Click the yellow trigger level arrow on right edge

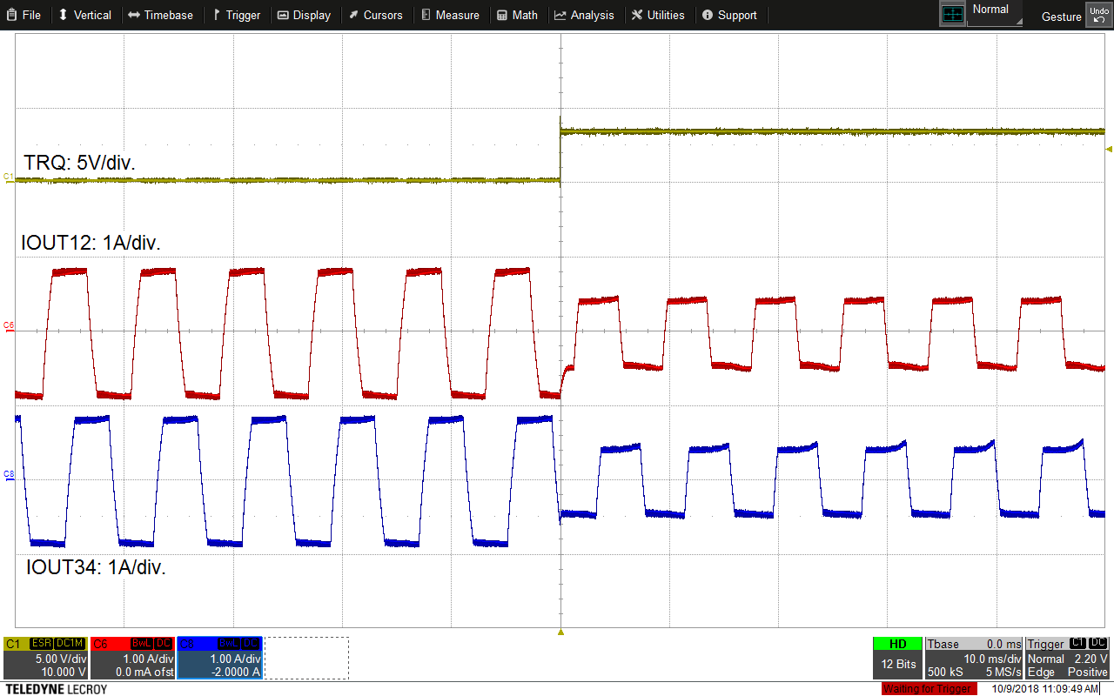(1108, 149)
